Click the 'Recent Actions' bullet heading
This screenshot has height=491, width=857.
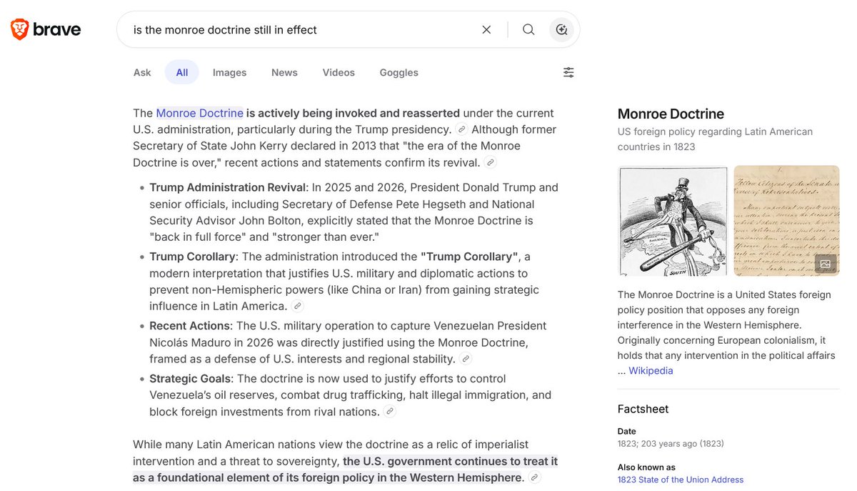[x=191, y=325]
